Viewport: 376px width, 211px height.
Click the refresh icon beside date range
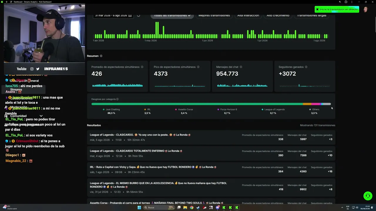[138, 16]
